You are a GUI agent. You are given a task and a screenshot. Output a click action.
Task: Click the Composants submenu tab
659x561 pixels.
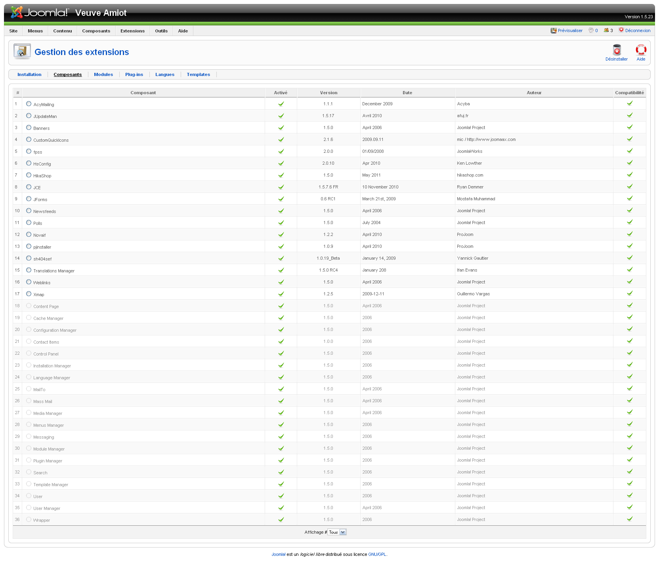click(68, 74)
